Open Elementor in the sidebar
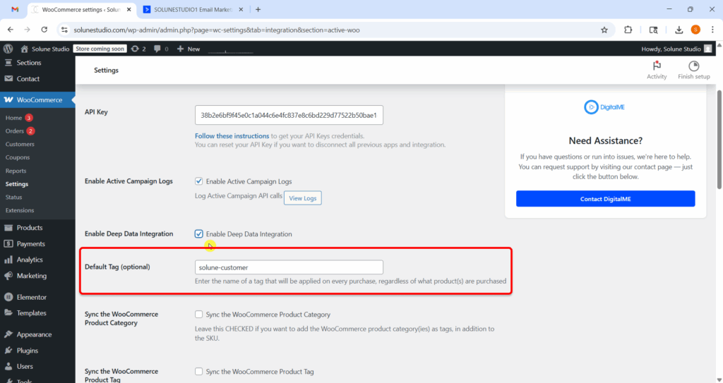 point(31,297)
